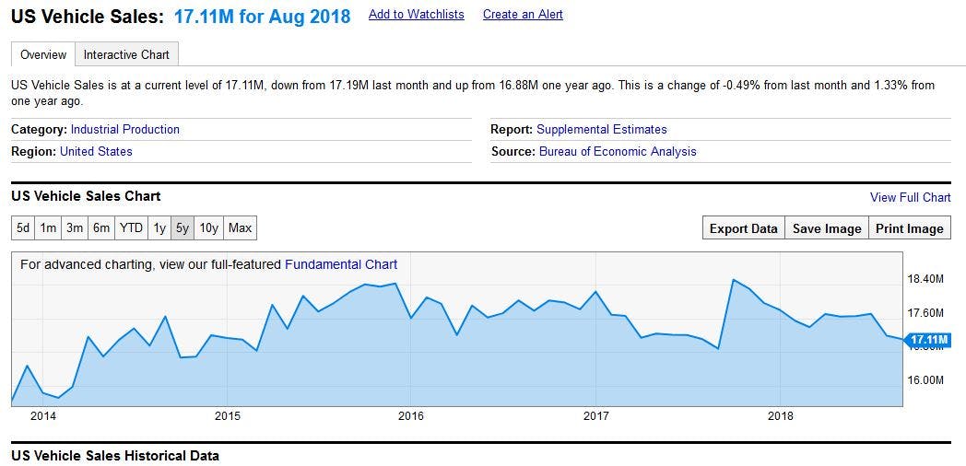Switch chart range to 6m
This screenshot has height=466, width=966.
click(x=101, y=227)
